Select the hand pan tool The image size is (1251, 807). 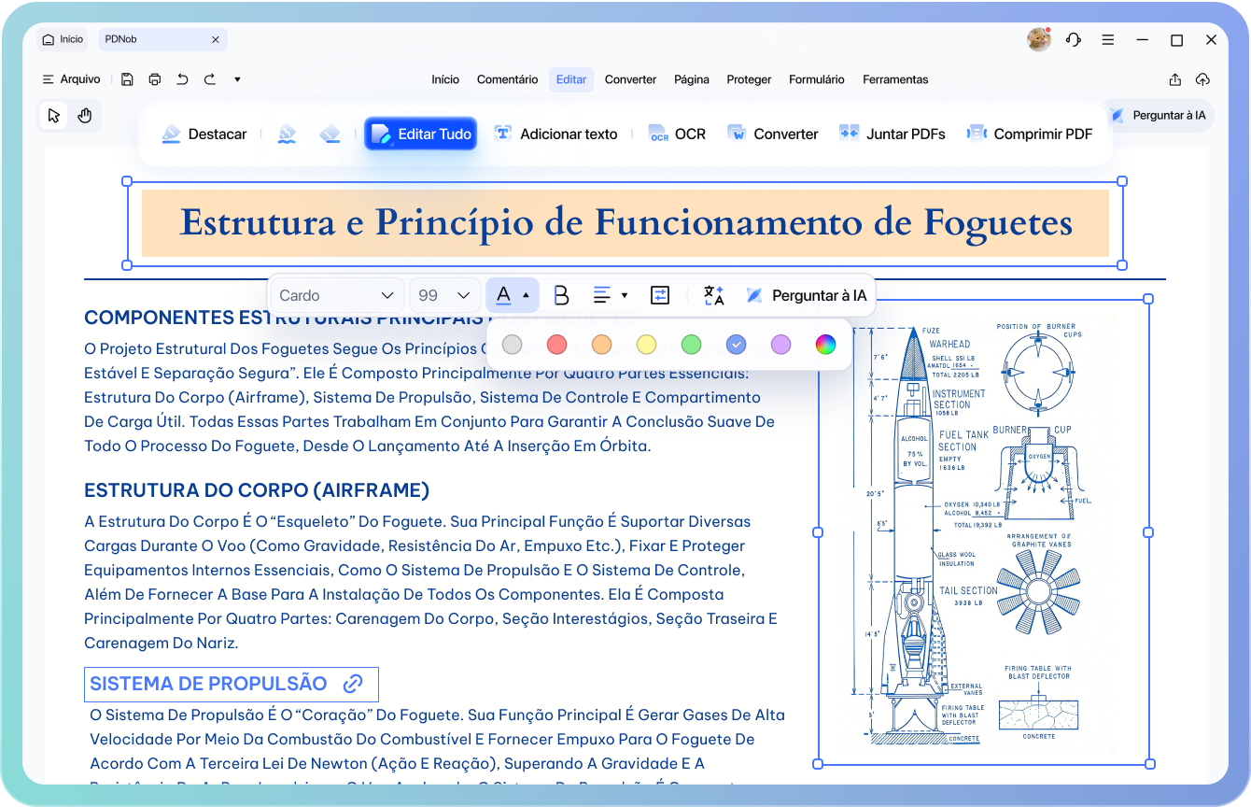click(85, 116)
